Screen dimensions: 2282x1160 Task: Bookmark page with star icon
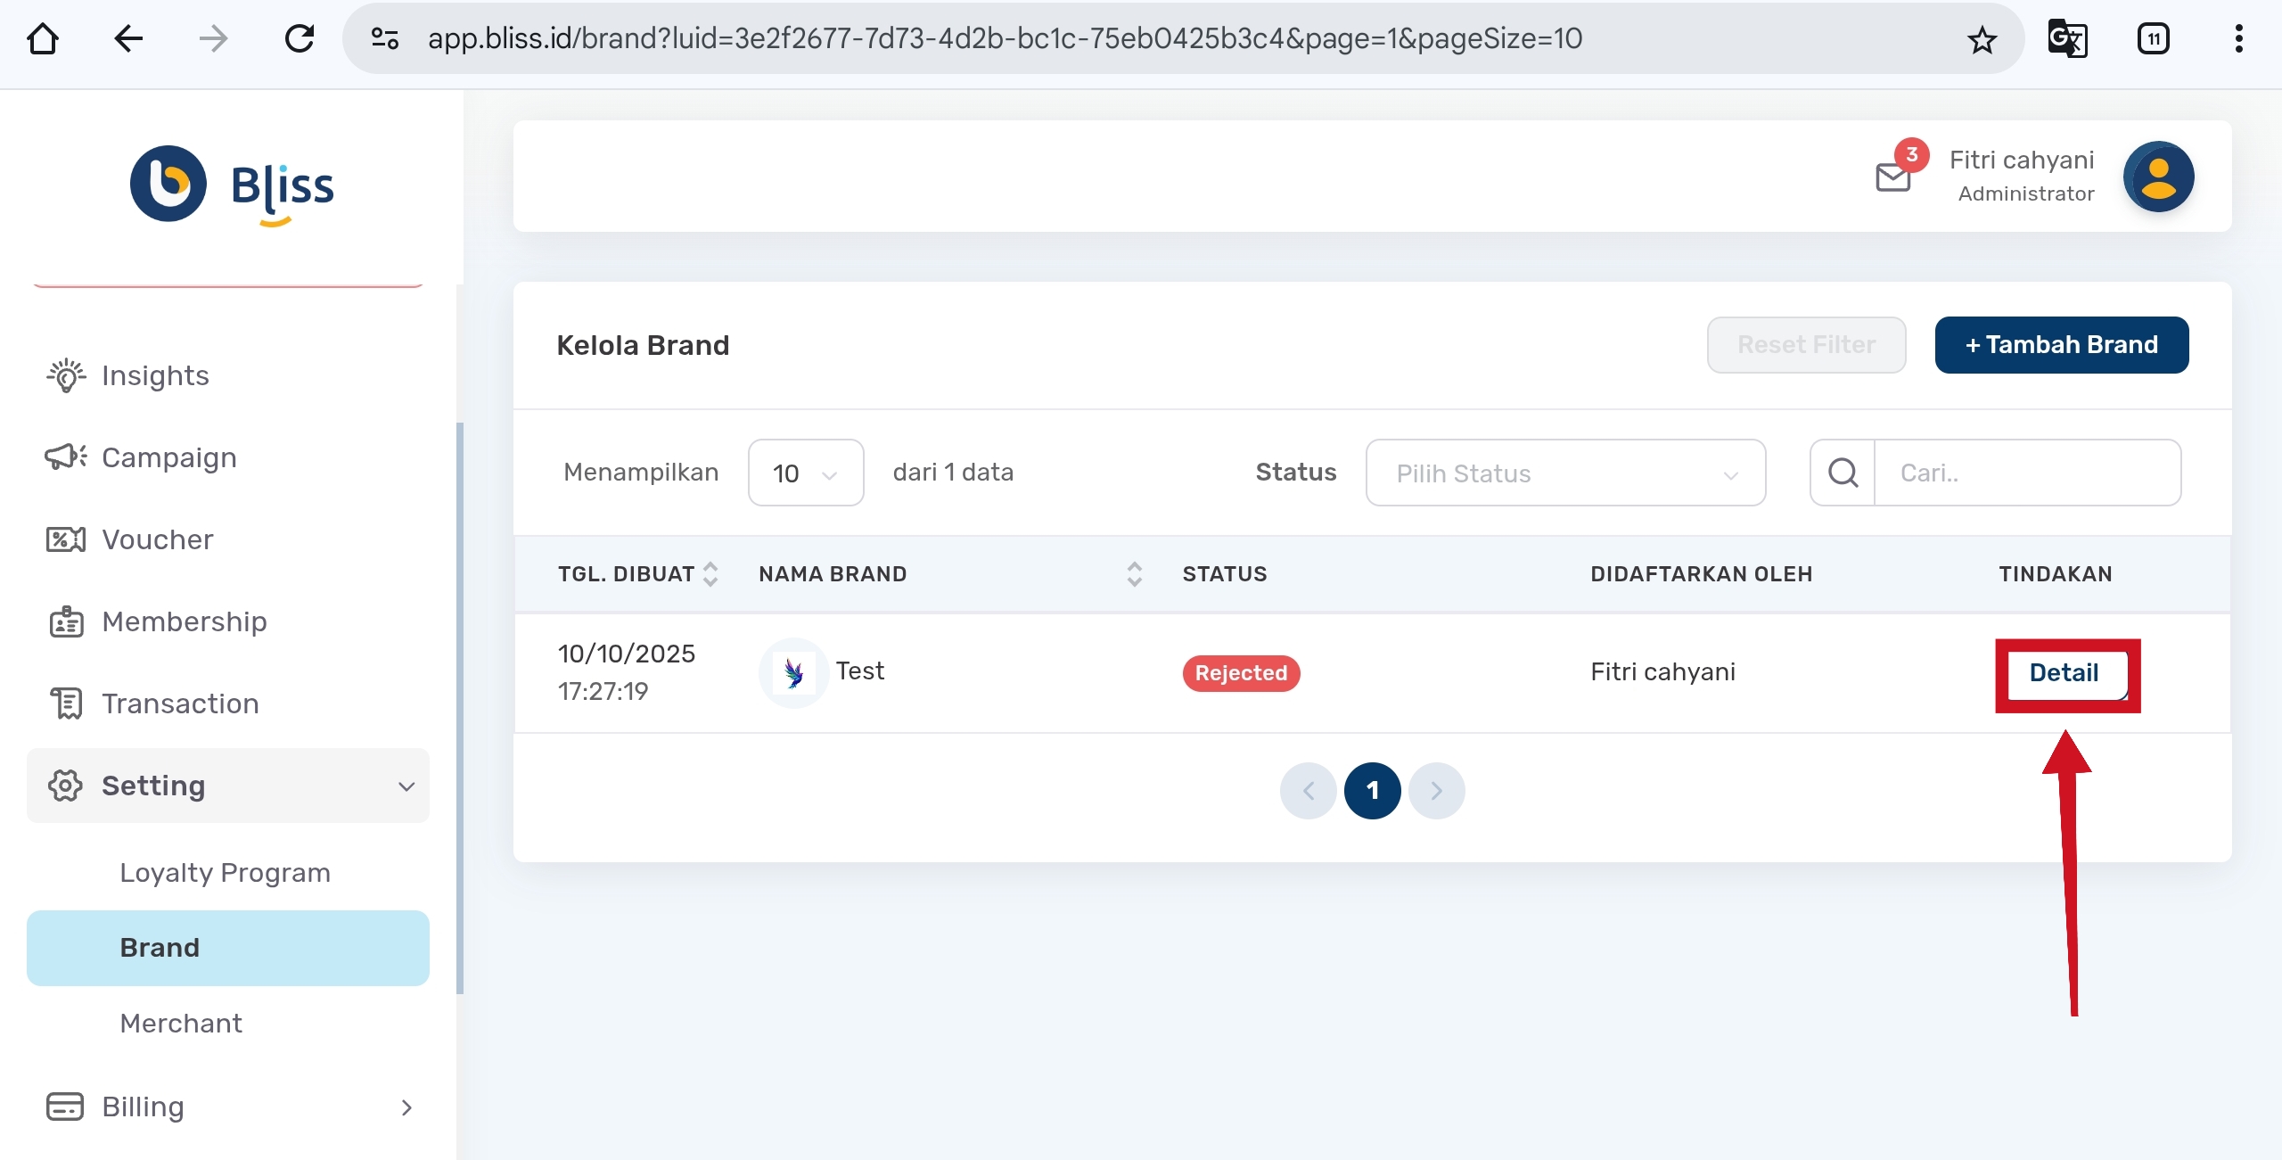pyautogui.click(x=1982, y=39)
